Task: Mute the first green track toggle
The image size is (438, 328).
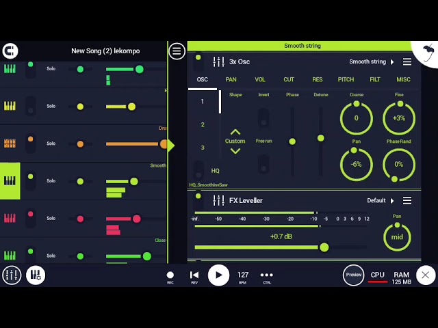Action: pos(30,69)
